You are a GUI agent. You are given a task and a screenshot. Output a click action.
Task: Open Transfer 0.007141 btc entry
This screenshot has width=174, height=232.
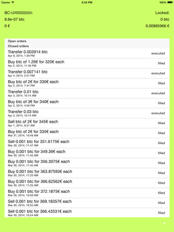(x=87, y=73)
